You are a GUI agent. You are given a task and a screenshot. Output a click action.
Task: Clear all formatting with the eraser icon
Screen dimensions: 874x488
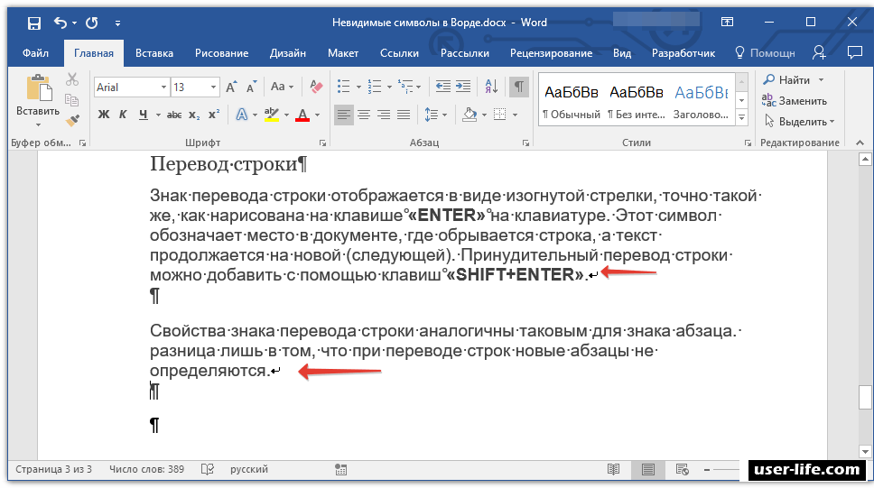[x=316, y=87]
